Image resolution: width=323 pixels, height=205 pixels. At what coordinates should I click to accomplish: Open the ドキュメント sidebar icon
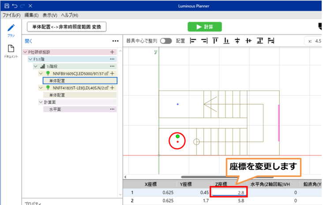coord(11,51)
